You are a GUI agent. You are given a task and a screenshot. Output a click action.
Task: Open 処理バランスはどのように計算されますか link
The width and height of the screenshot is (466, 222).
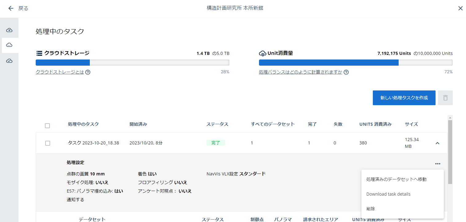click(x=301, y=72)
